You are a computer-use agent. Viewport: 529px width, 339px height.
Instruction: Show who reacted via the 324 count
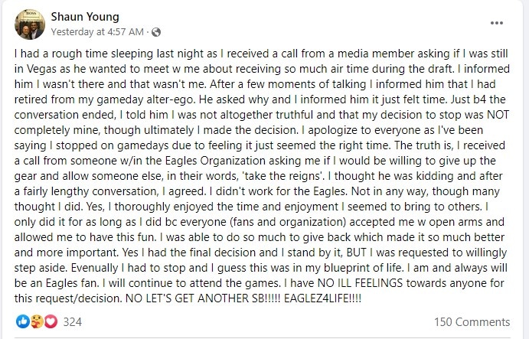click(x=73, y=321)
